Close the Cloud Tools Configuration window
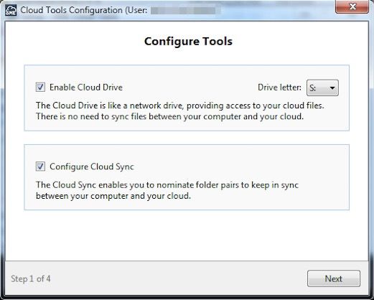The height and width of the screenshot is (300, 374). (x=352, y=6)
